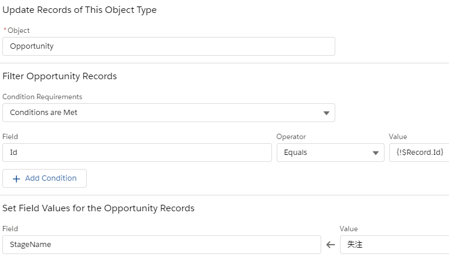The width and height of the screenshot is (449, 257).
Task: Click the plus icon beside Add Condition
Action: pos(16,178)
